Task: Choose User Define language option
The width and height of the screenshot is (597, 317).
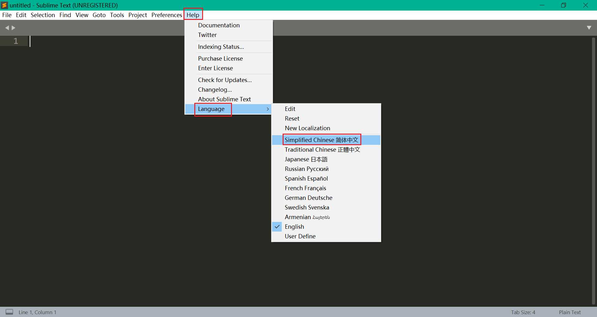Action: [326, 236]
